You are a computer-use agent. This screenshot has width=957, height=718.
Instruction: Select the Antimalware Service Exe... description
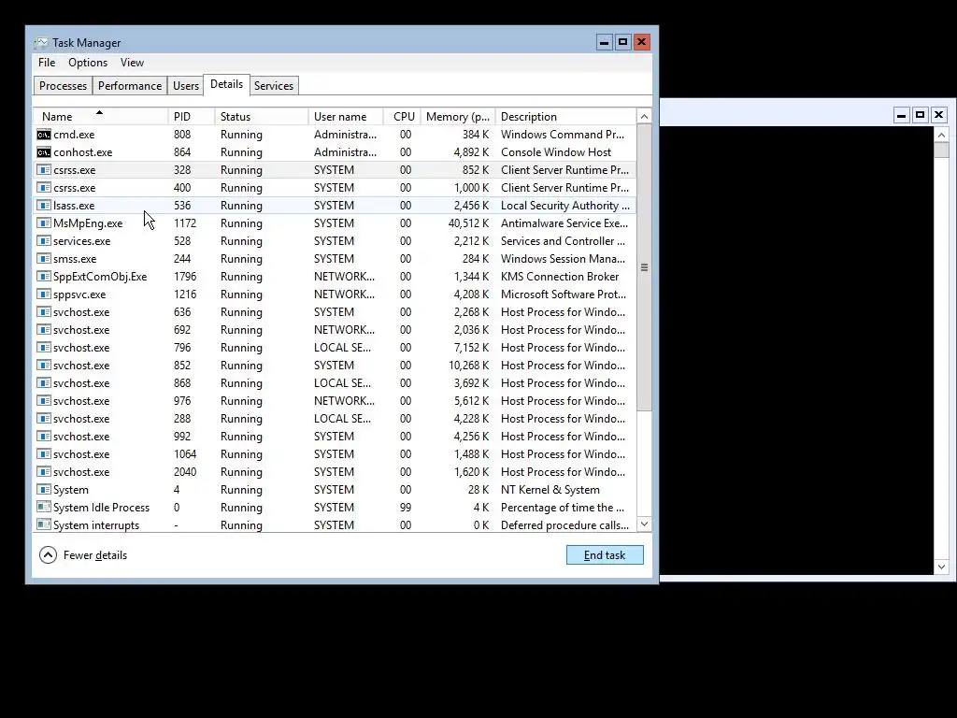tap(564, 223)
